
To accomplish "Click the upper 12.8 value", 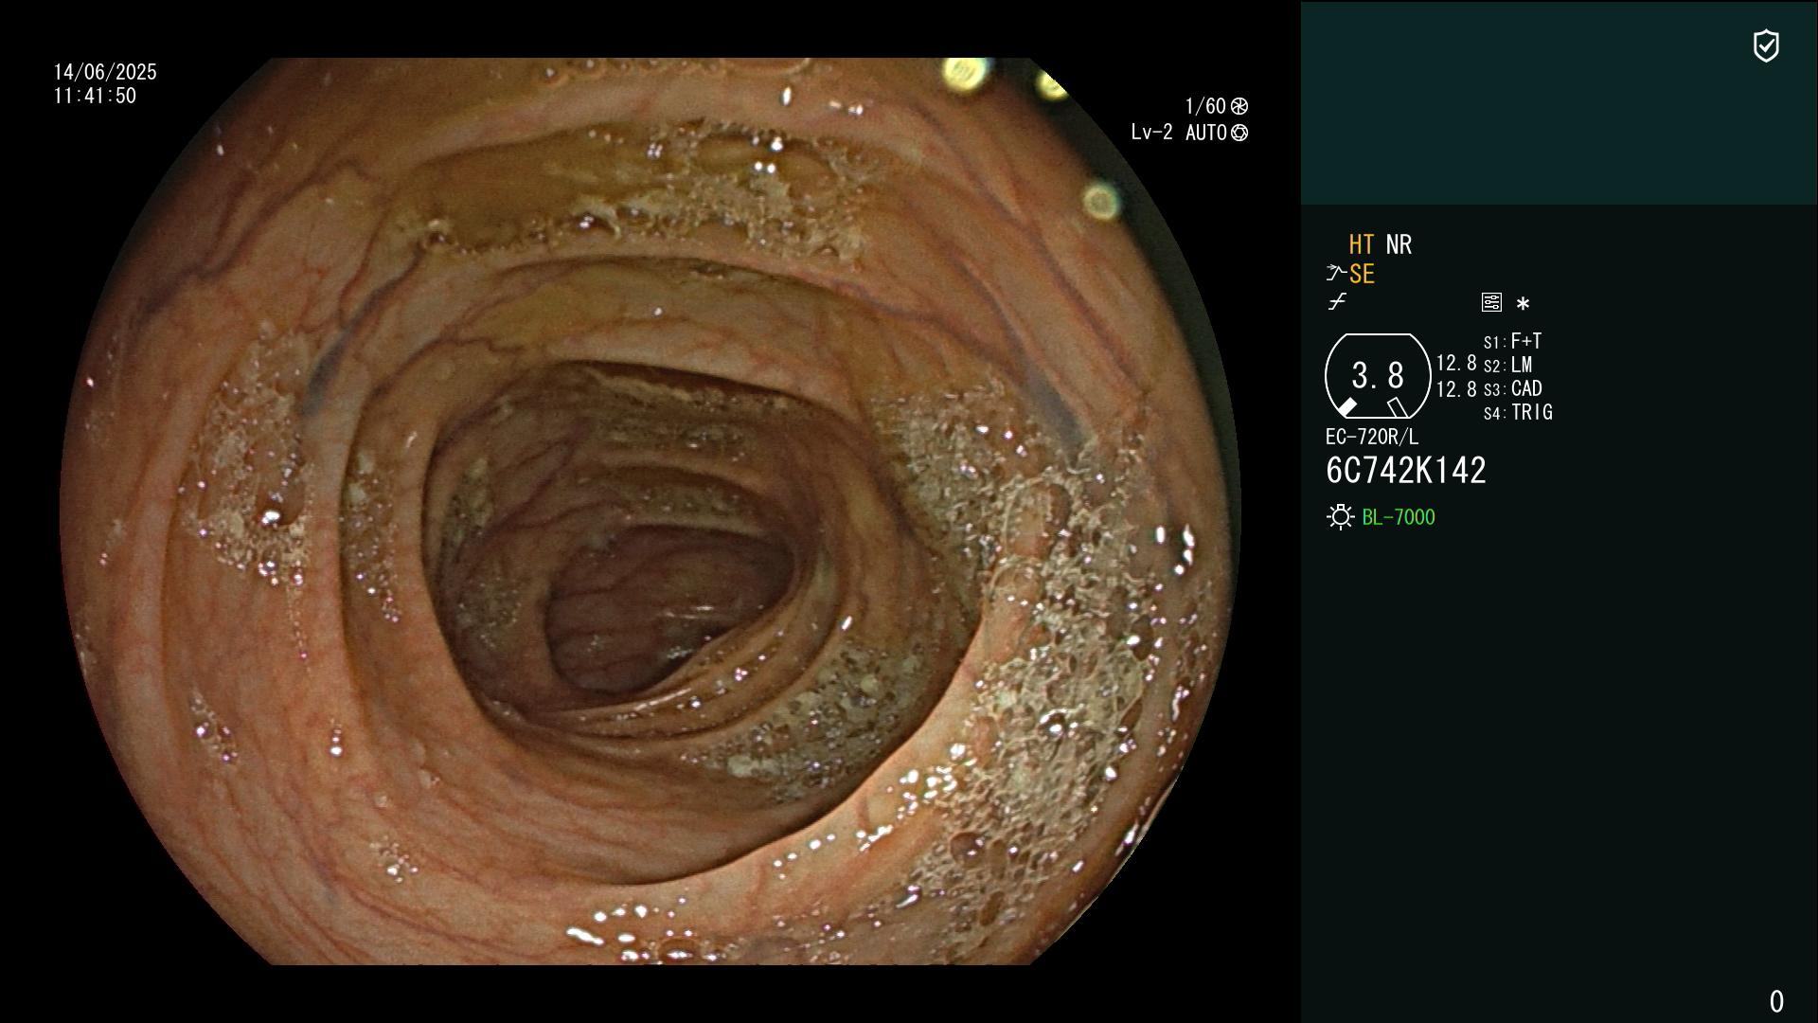I will click(1456, 363).
